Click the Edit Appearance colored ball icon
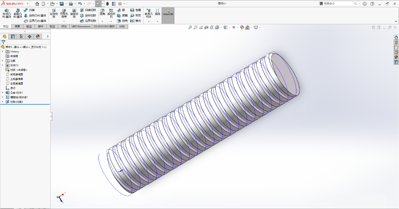Image resolution: width=399 pixels, height=209 pixels. (x=242, y=27)
